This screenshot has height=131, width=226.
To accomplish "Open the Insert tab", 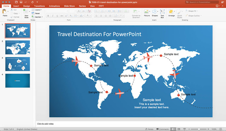I will 16,6.
